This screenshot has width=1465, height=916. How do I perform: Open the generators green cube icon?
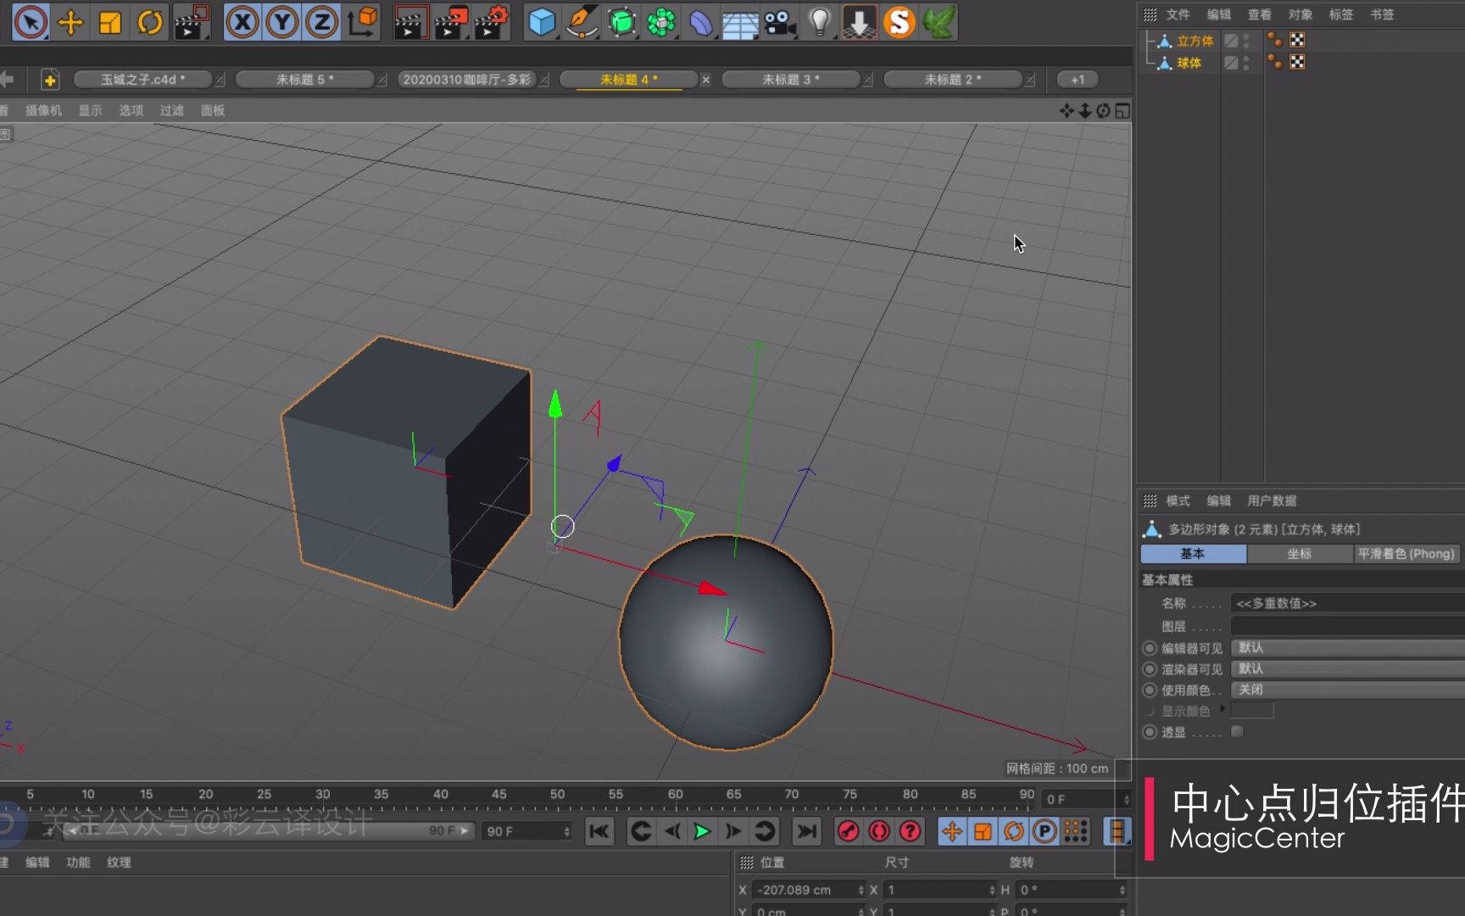click(x=621, y=23)
